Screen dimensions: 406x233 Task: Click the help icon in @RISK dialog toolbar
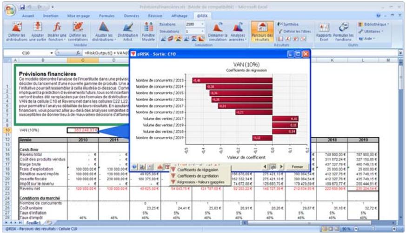[134, 166]
